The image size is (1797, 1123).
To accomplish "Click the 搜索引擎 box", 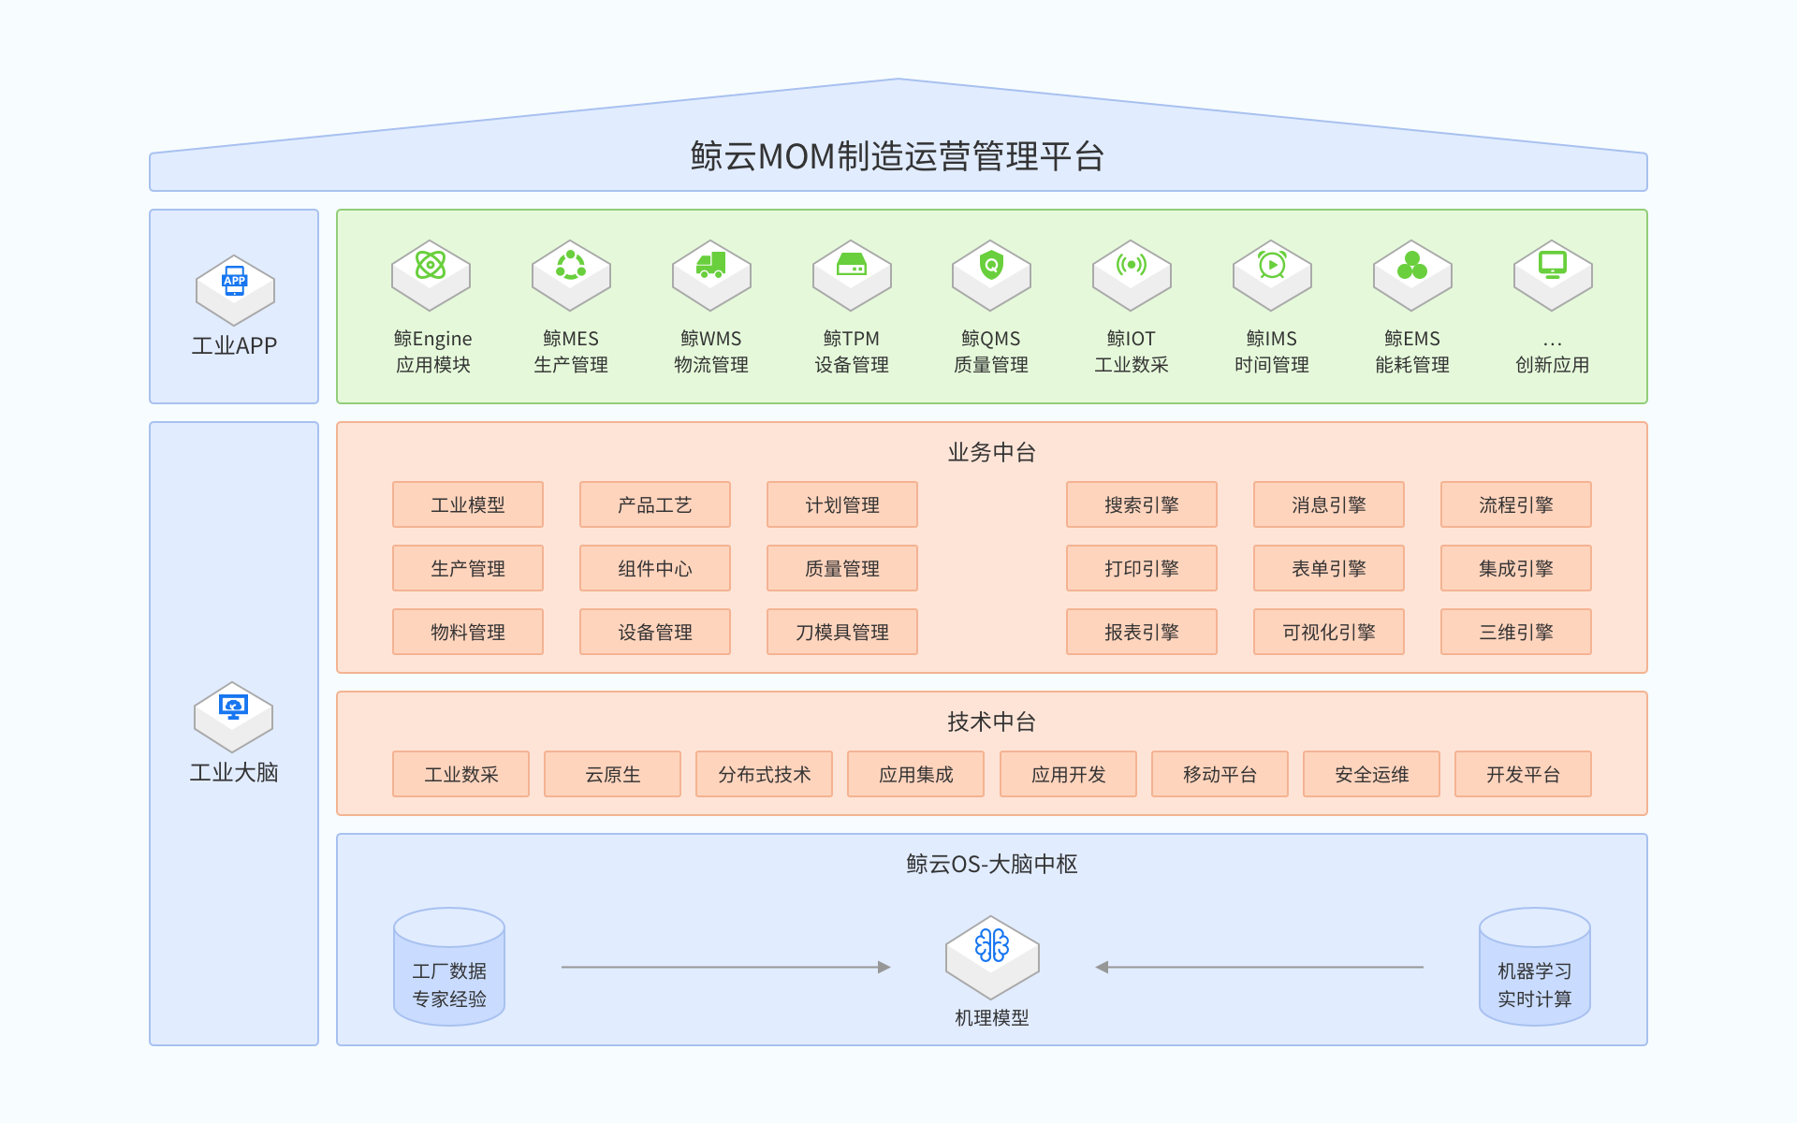I will [1142, 504].
